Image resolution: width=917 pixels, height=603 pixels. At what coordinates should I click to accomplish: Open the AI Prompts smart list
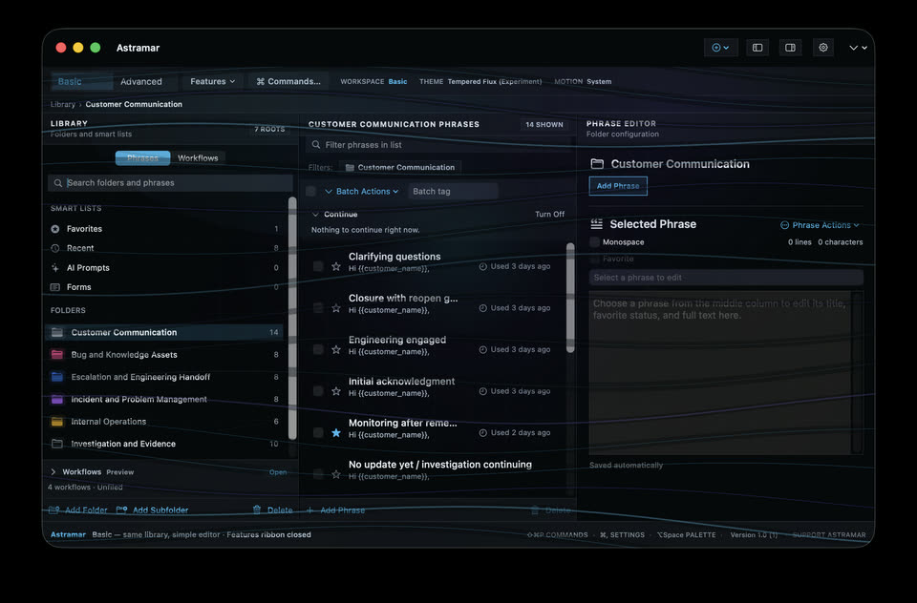click(165, 267)
